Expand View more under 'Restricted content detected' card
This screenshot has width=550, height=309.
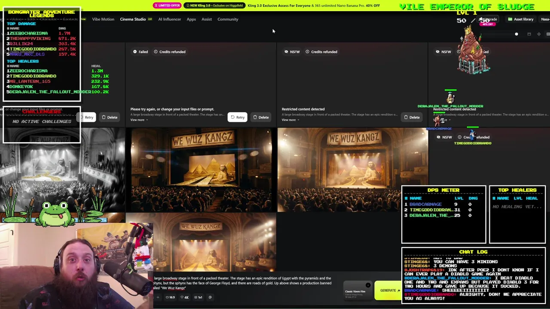coord(290,120)
